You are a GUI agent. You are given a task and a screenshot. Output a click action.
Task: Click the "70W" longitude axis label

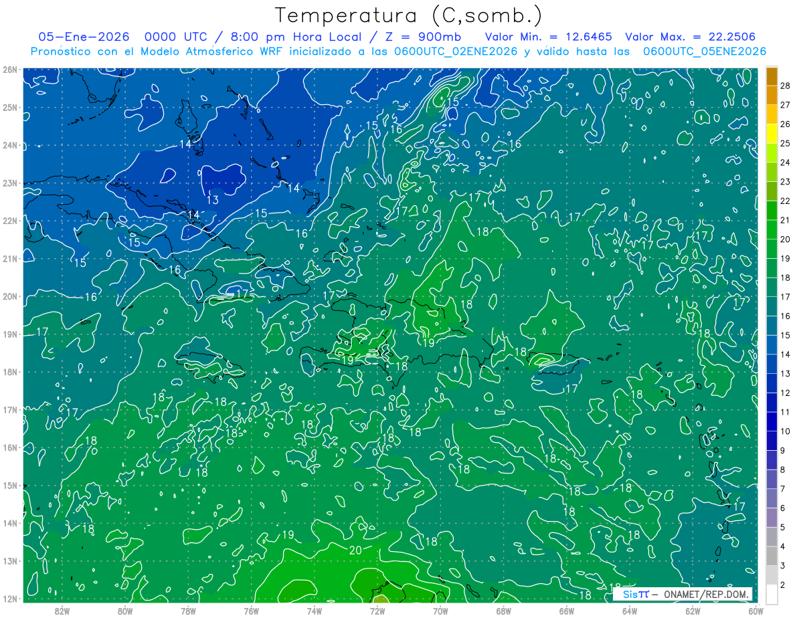point(440,610)
